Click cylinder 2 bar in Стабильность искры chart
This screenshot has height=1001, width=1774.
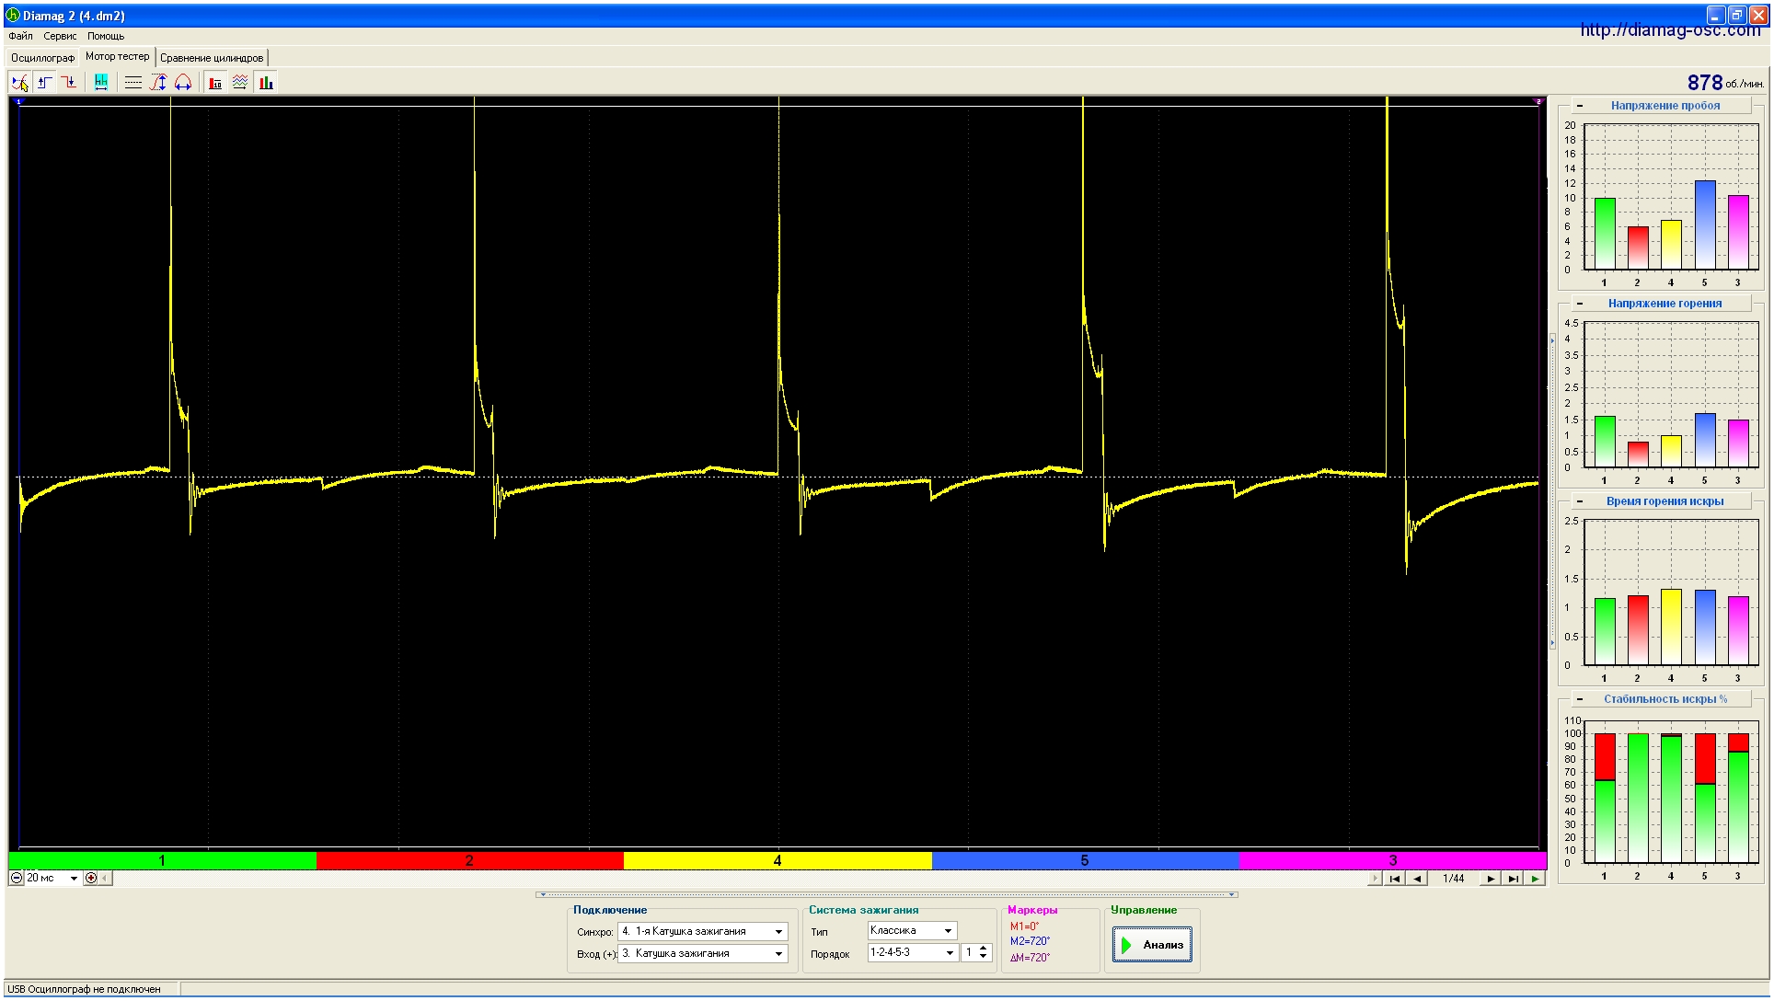coord(1638,798)
